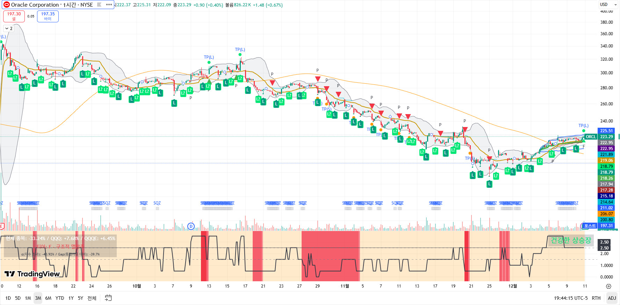Screen dimensions: 620x305
Task: Click the 197.30 sell button
Action: 14,16
